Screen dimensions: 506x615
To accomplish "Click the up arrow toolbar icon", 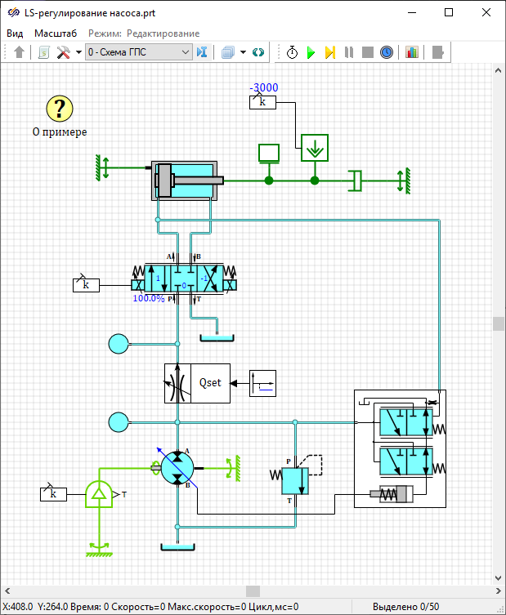I will pos(20,52).
